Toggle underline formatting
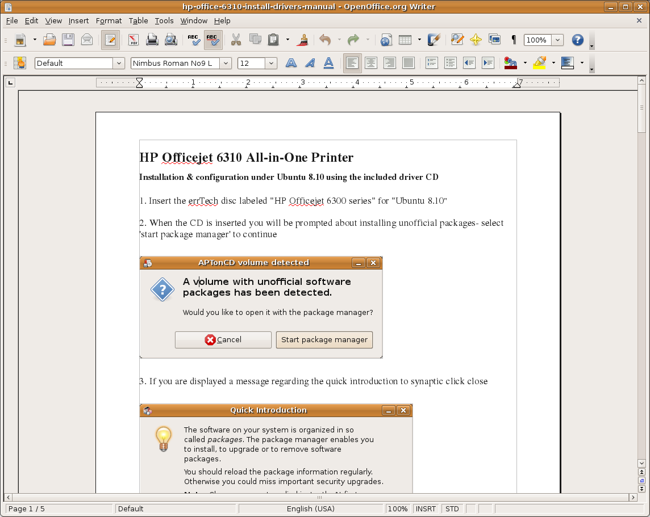The width and height of the screenshot is (650, 517). (329, 63)
